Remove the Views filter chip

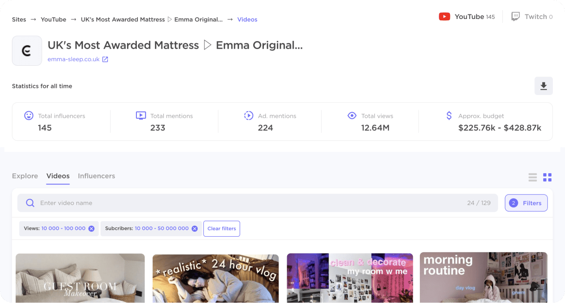pos(91,228)
